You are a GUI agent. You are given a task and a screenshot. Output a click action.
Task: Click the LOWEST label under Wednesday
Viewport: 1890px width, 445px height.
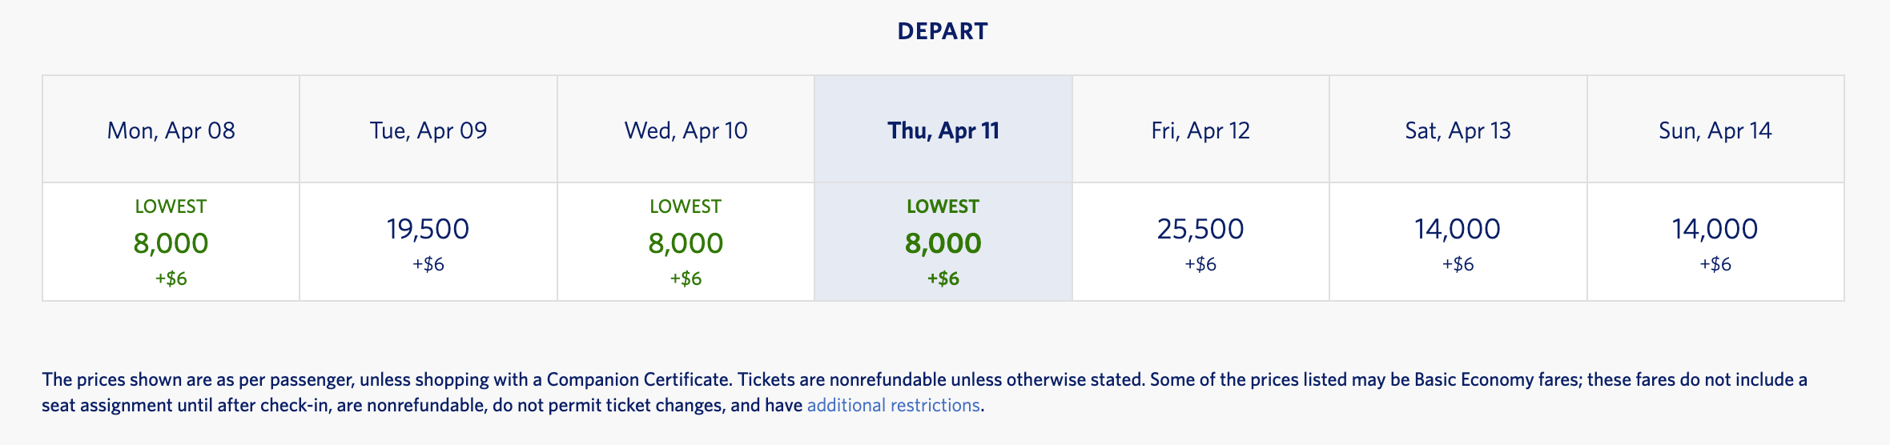pyautogui.click(x=686, y=206)
